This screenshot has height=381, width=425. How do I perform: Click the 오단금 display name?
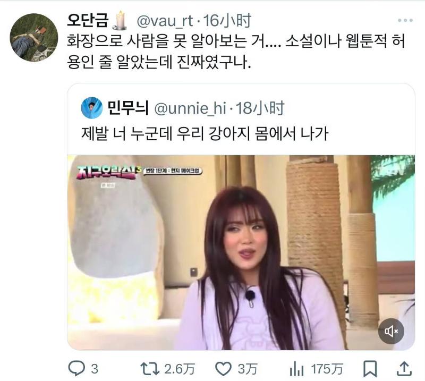pyautogui.click(x=88, y=20)
